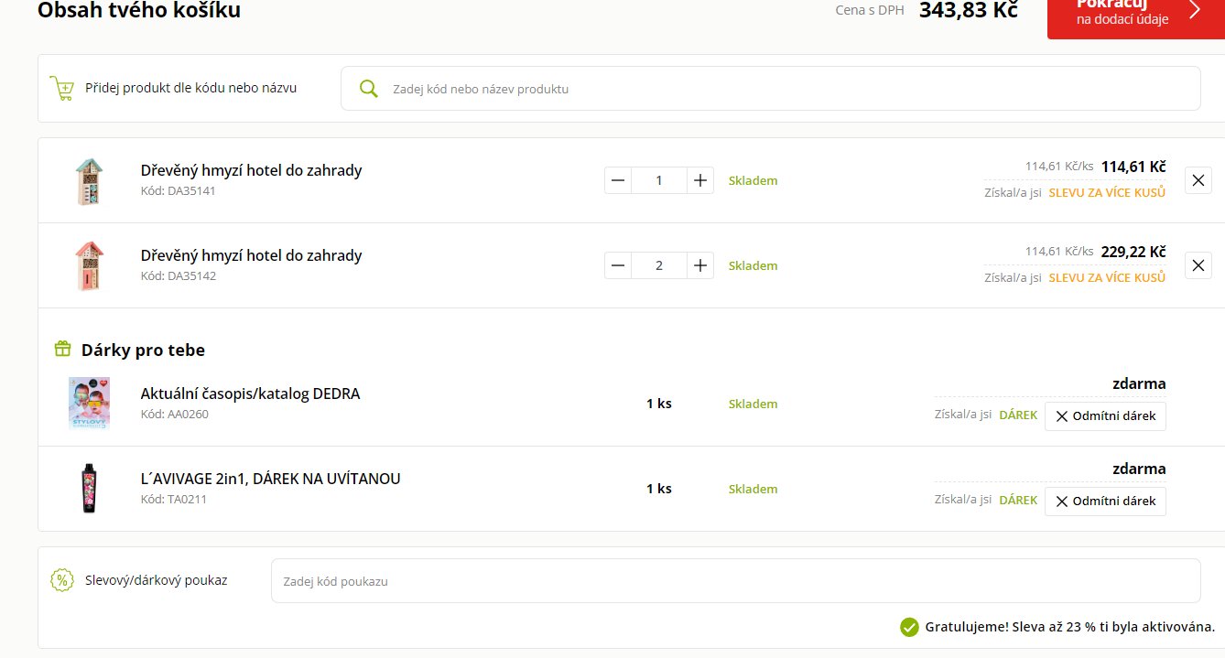Reject the L´AVIVAGE 2in1 gift
The image size is (1225, 658).
pos(1105,501)
